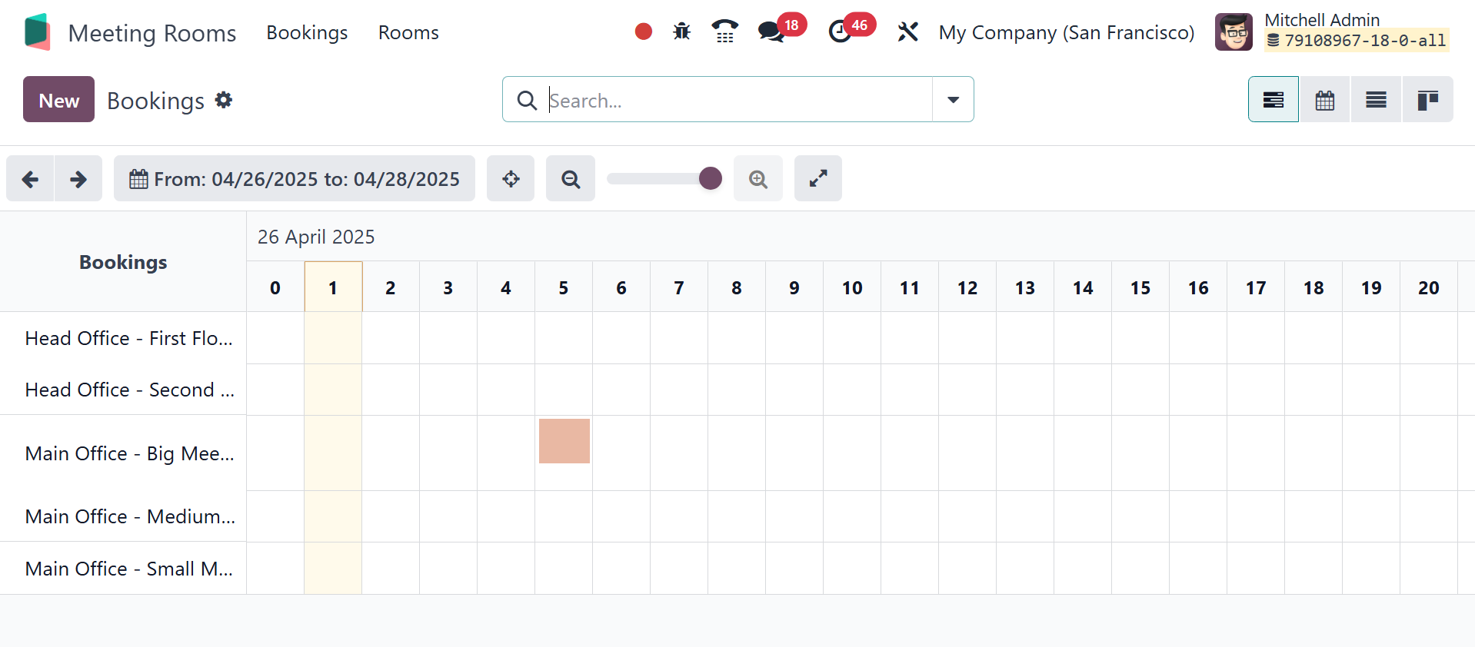Open the My Company (San Francisco) switcher
1475x647 pixels.
(x=1066, y=33)
